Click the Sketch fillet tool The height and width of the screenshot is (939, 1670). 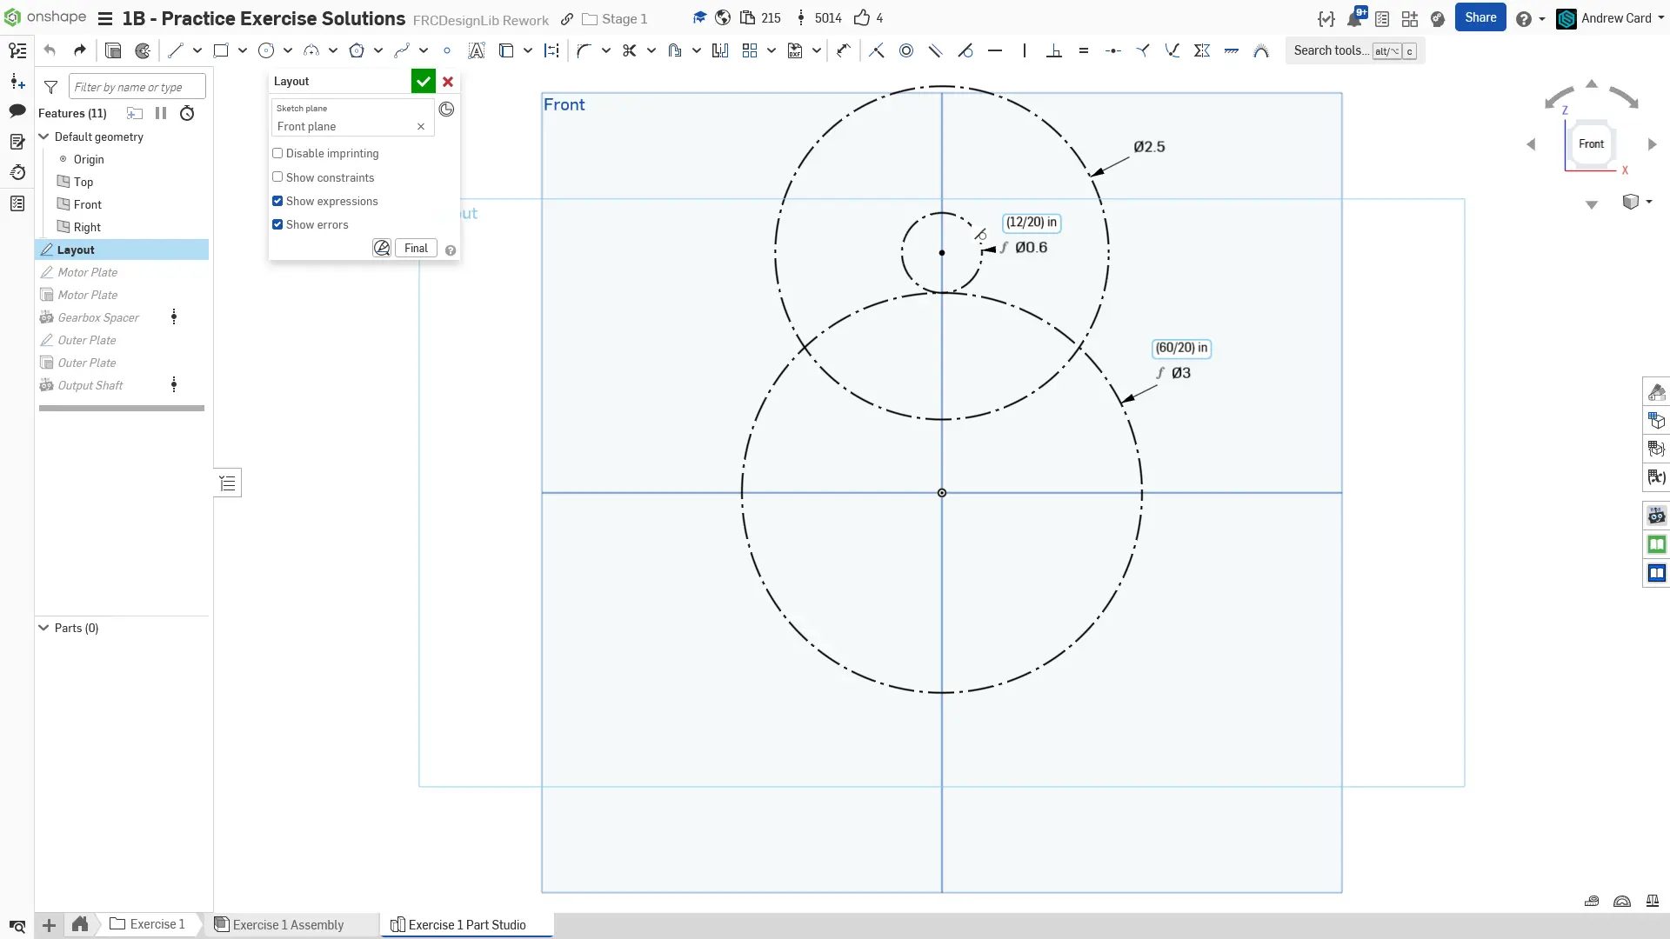coord(584,50)
